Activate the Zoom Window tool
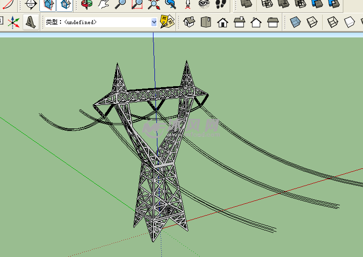Image resolution: width=363 pixels, height=257 pixels. click(x=137, y=4)
